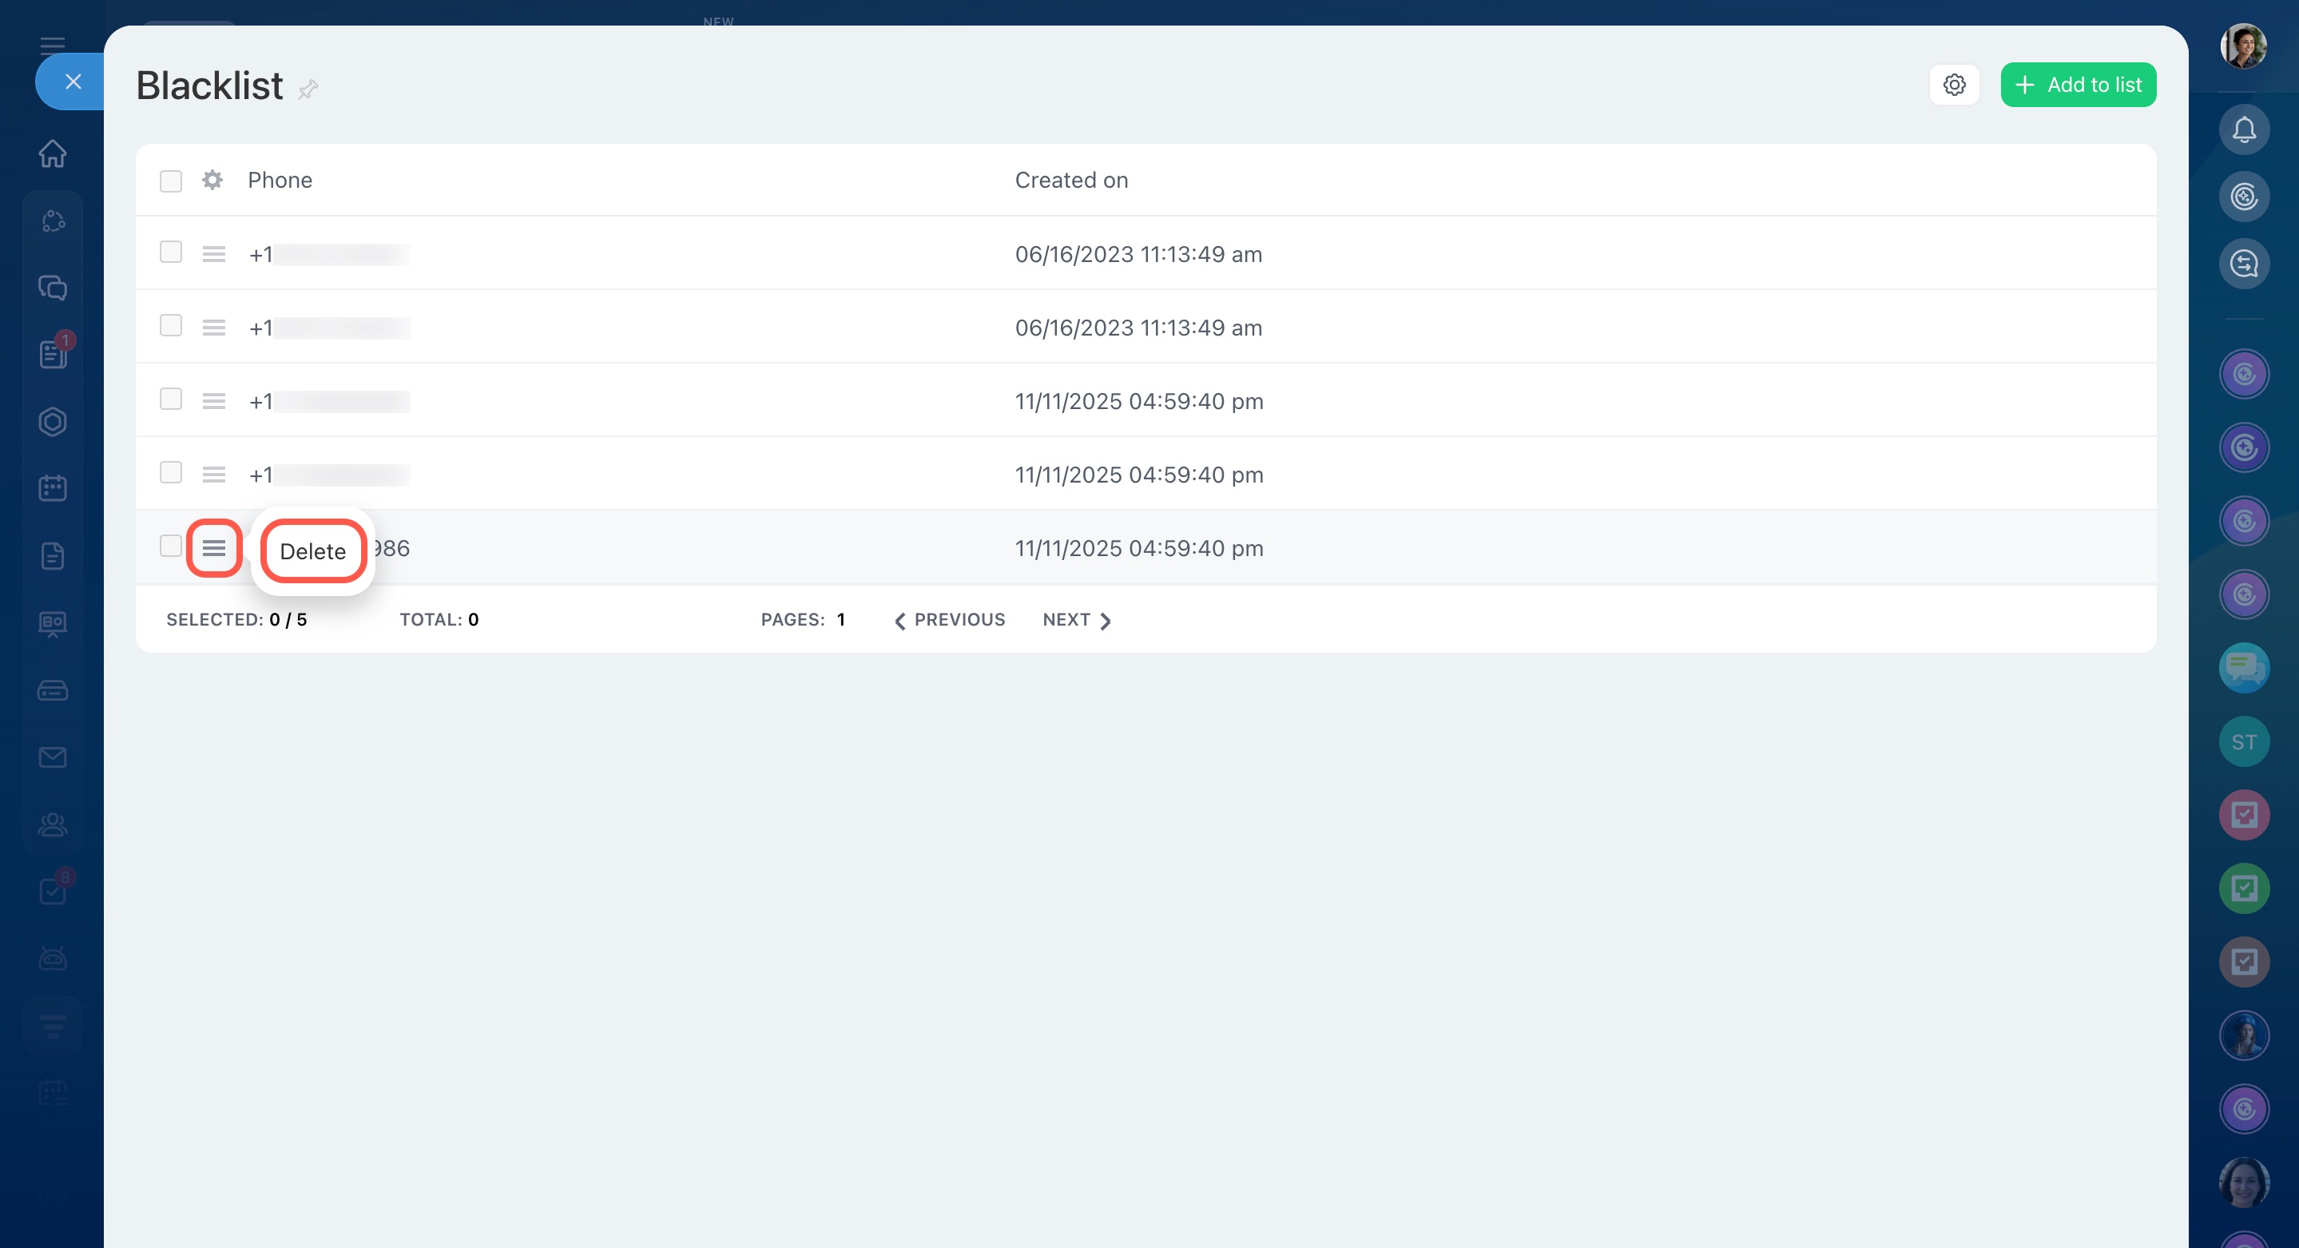Image resolution: width=2299 pixels, height=1248 pixels.
Task: Open the user profile photo at top-right
Action: pos(2243,46)
